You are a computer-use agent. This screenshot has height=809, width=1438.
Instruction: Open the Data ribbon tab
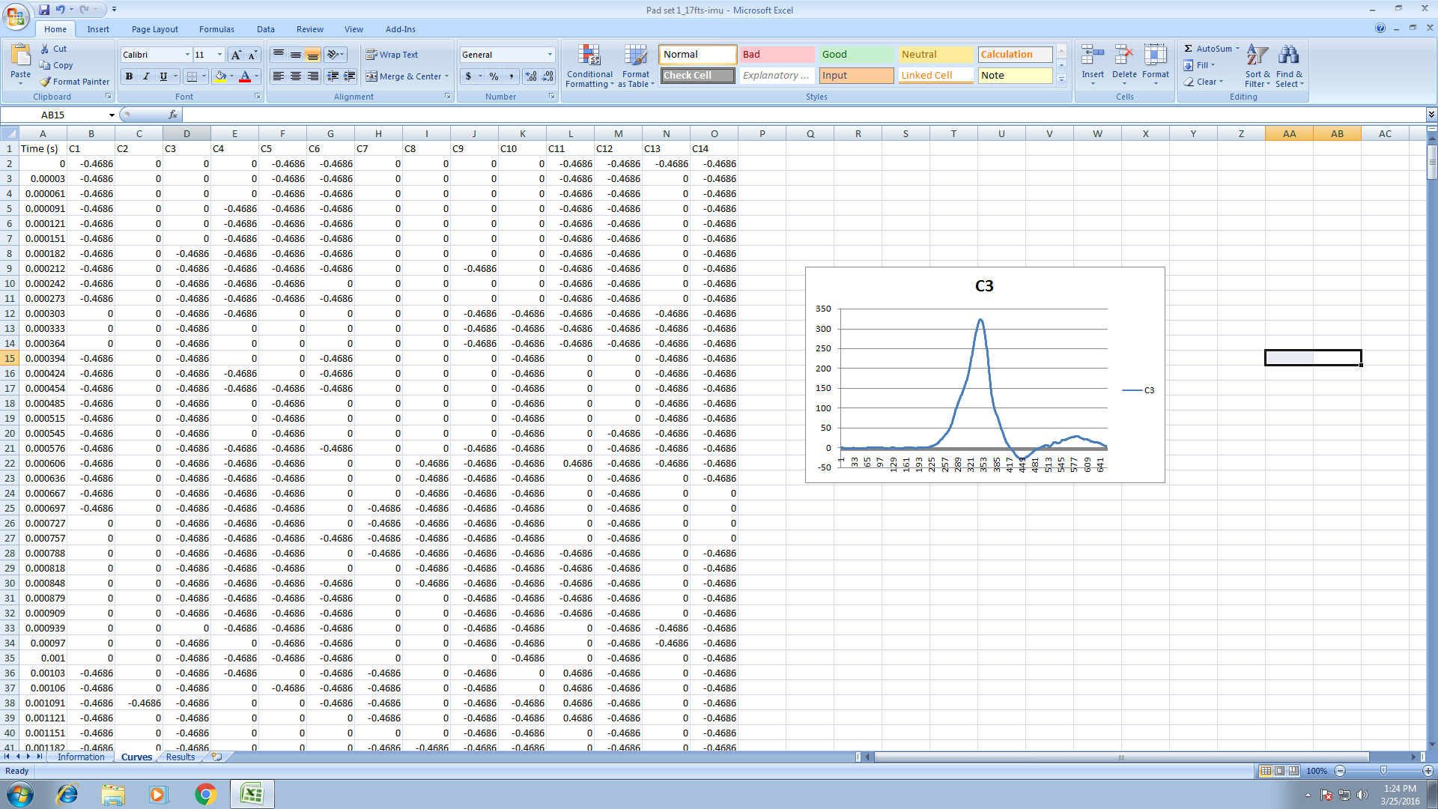[266, 29]
